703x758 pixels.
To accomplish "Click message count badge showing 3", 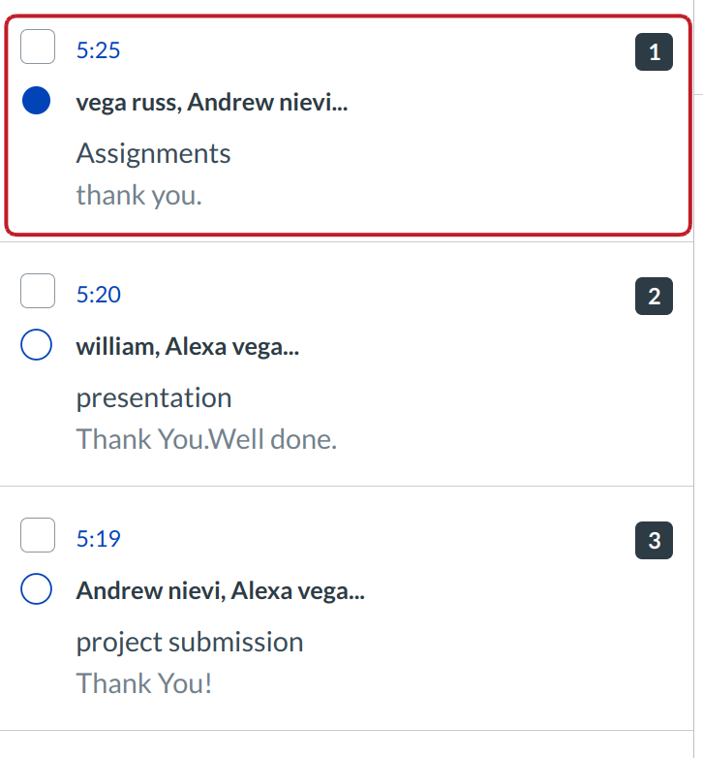I will click(654, 541).
